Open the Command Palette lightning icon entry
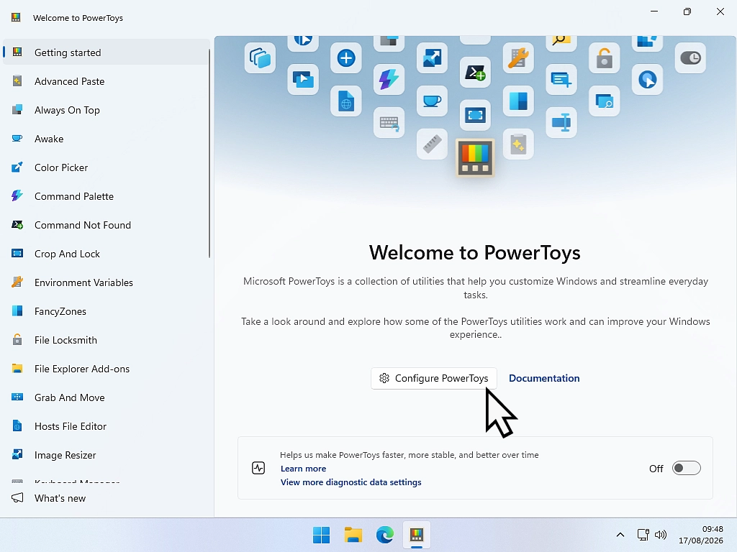Viewport: 737px width, 552px height. 17,196
